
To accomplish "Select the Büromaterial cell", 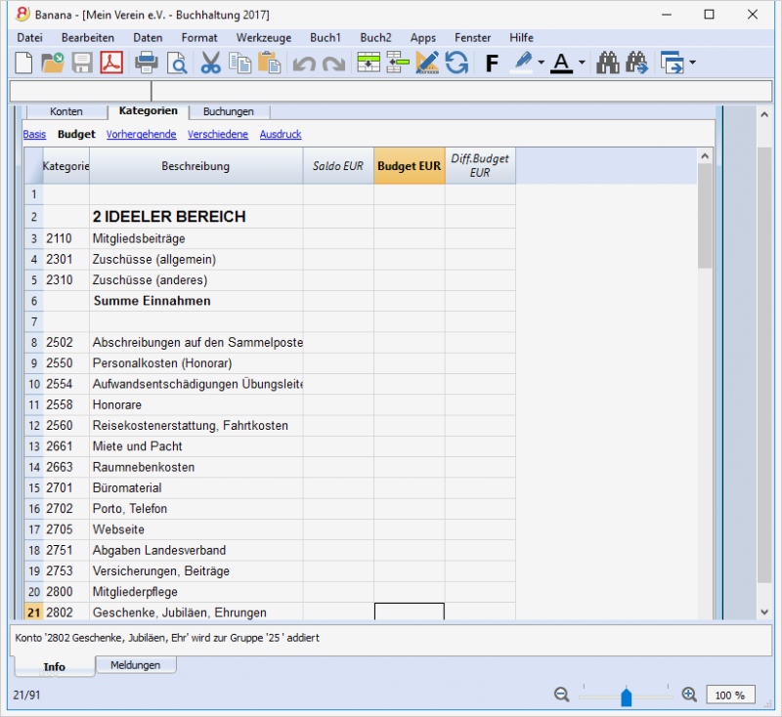I will (x=196, y=487).
